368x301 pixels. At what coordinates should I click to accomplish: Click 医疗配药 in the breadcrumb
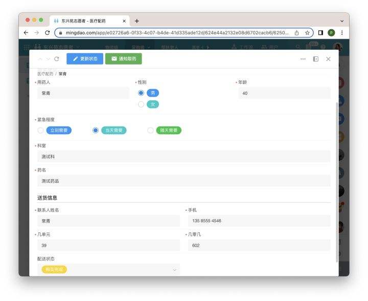click(x=45, y=74)
